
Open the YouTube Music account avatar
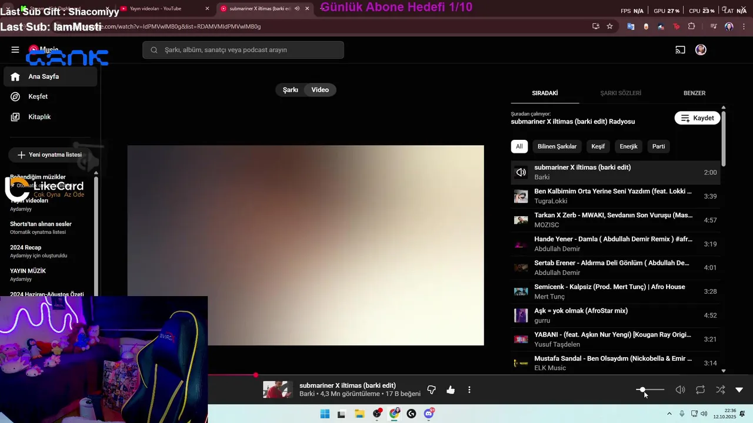pos(701,50)
